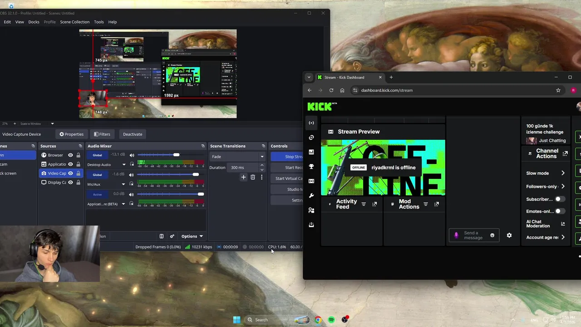This screenshot has height=327, width=581.
Task: Click the Properties button in OBS
Action: [x=72, y=134]
